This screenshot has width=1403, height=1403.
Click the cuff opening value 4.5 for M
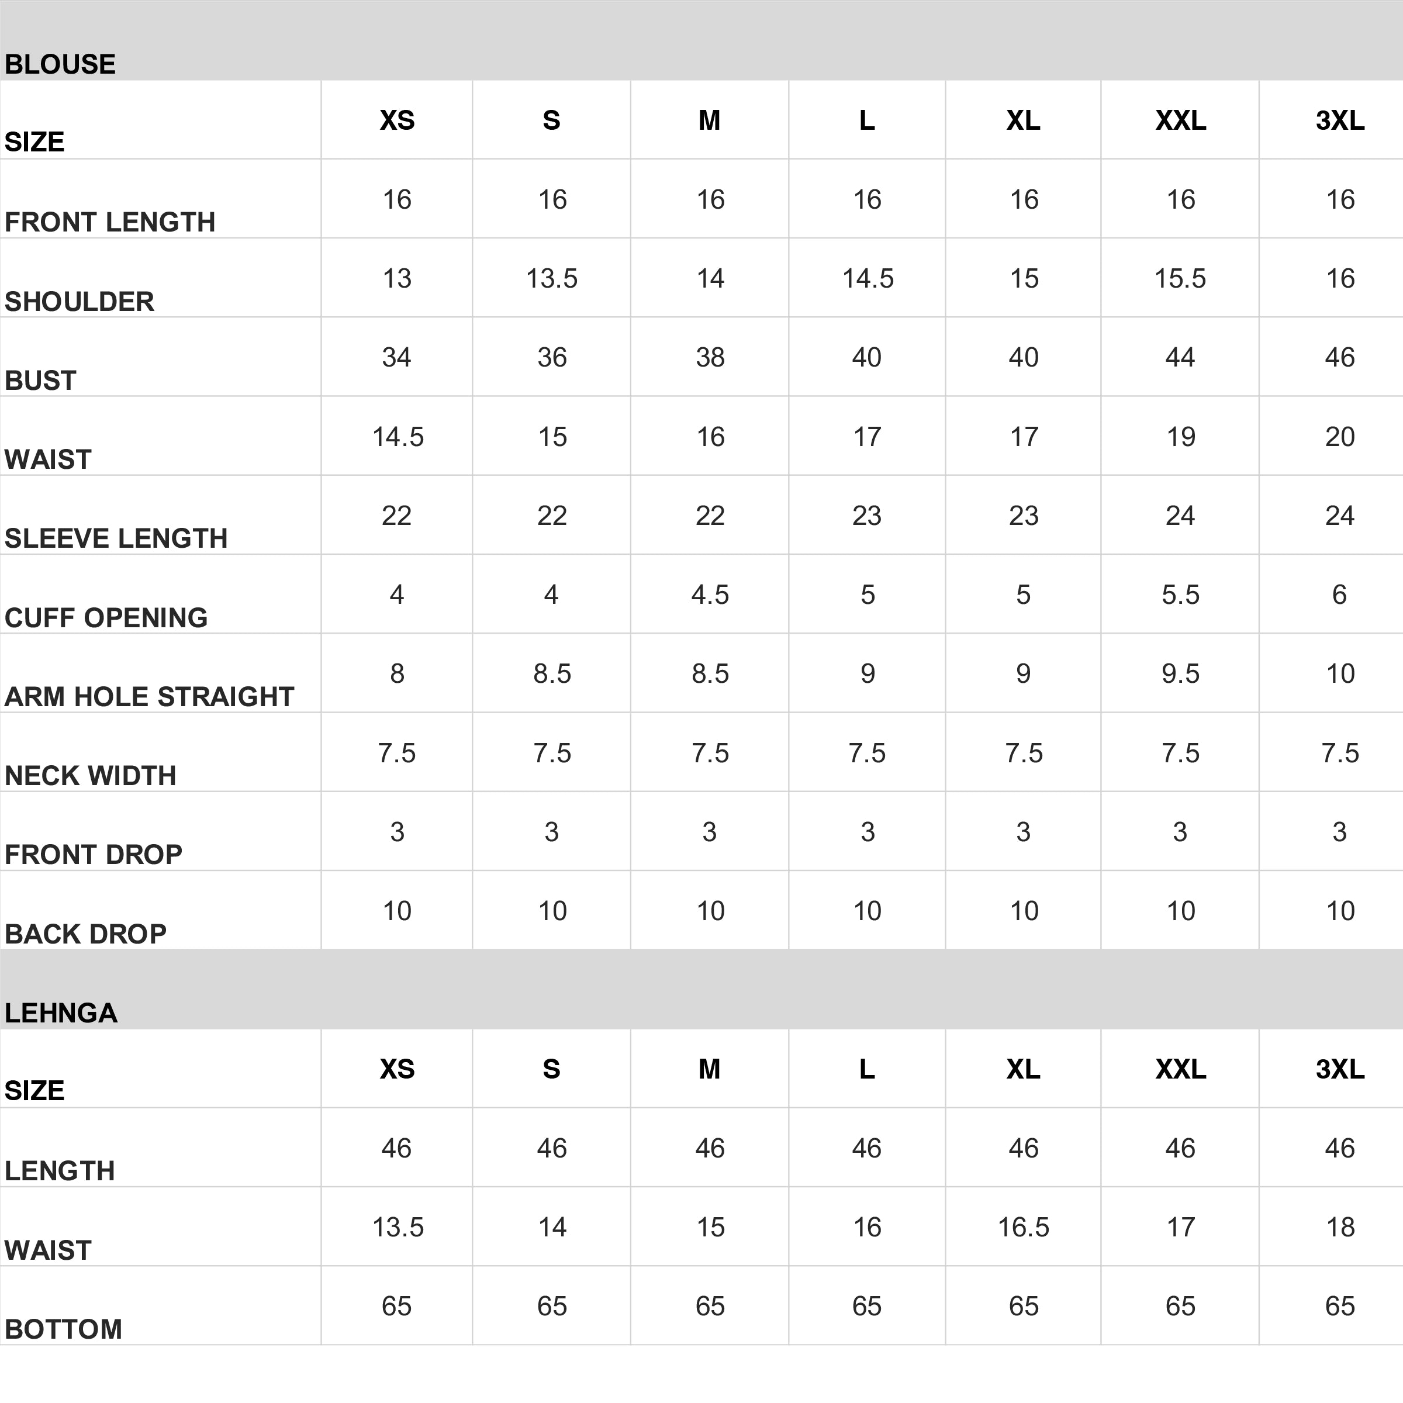(x=710, y=595)
